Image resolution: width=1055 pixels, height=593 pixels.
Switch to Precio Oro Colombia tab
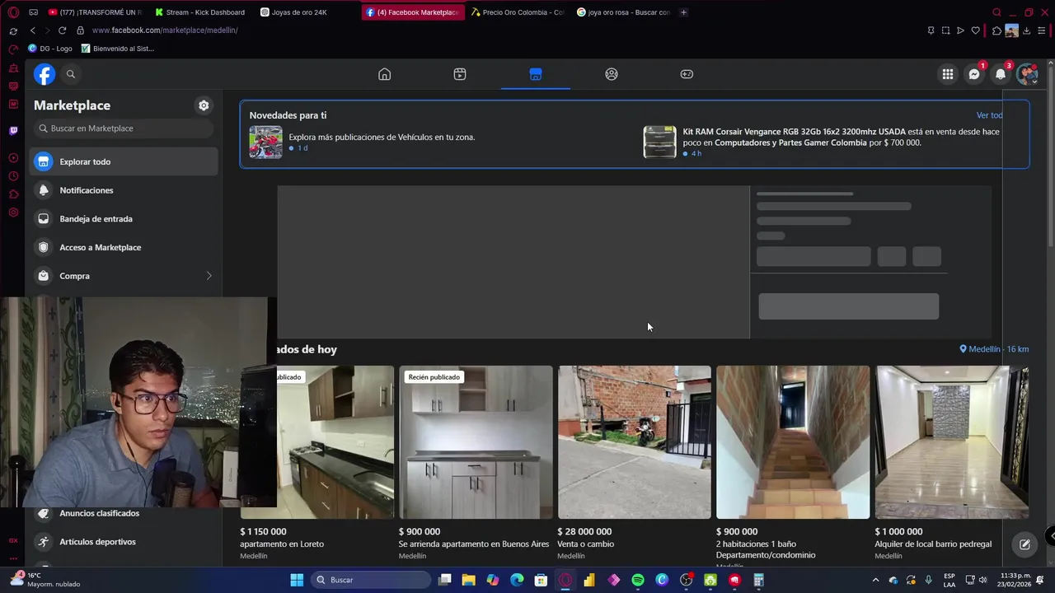pyautogui.click(x=518, y=12)
